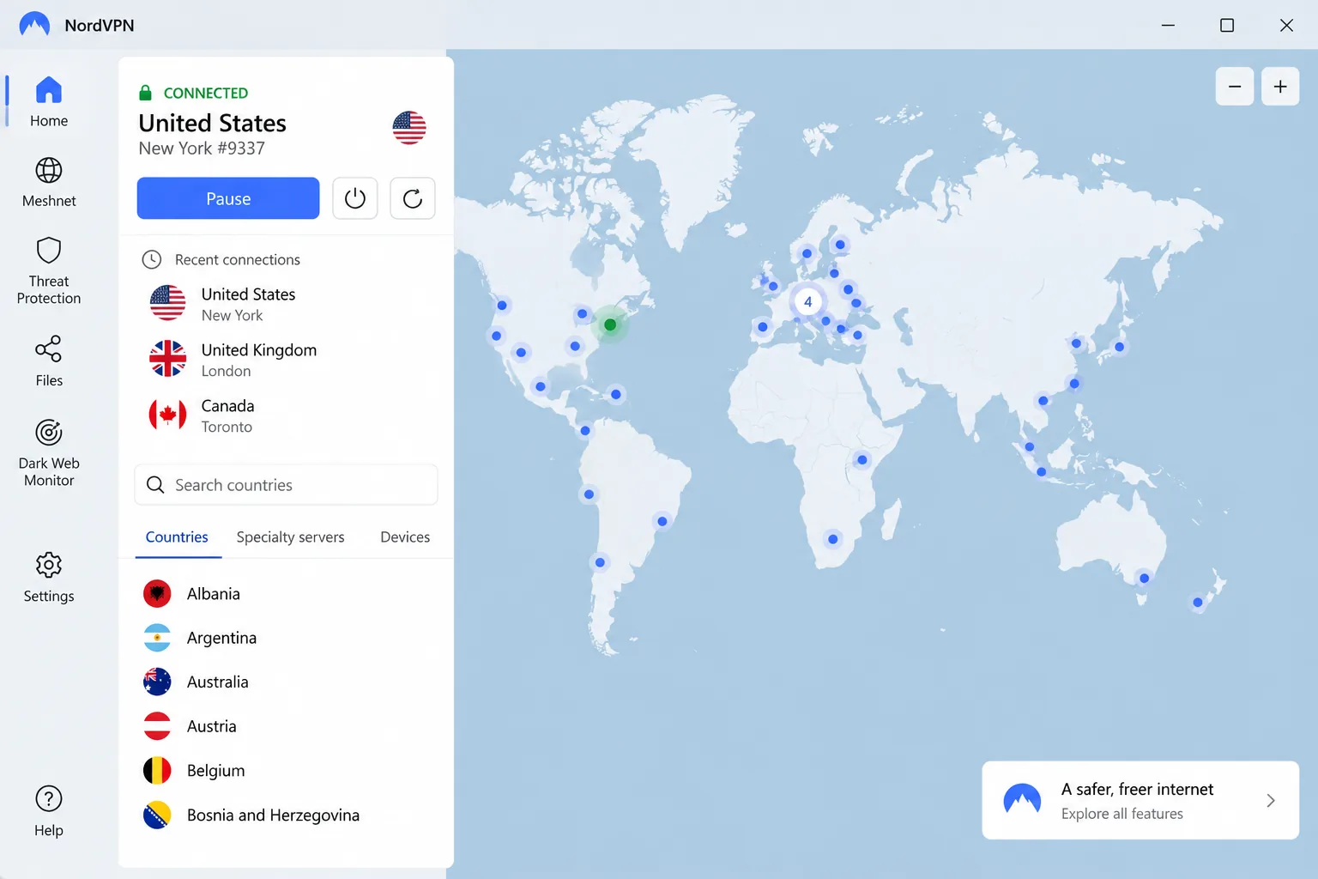Viewport: 1318px width, 879px height.
Task: Click the Australia flag icon
Action: coord(157,682)
